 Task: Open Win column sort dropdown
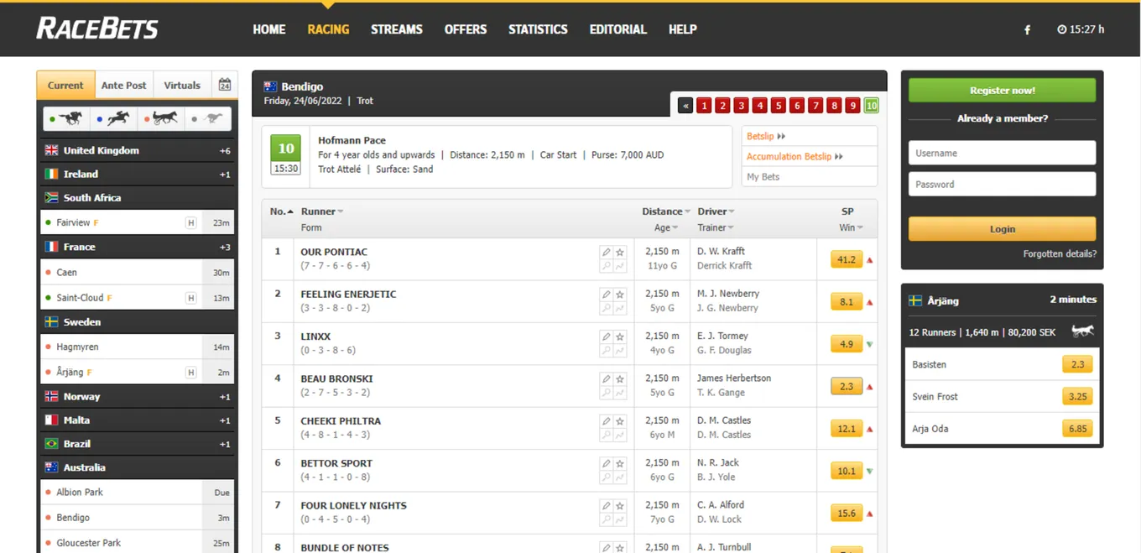coord(861,227)
